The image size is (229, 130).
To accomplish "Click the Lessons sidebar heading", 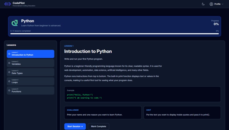I will click(11, 45).
